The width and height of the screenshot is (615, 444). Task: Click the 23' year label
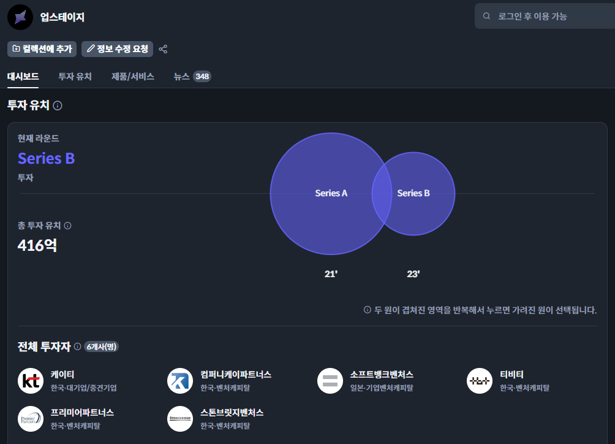413,274
